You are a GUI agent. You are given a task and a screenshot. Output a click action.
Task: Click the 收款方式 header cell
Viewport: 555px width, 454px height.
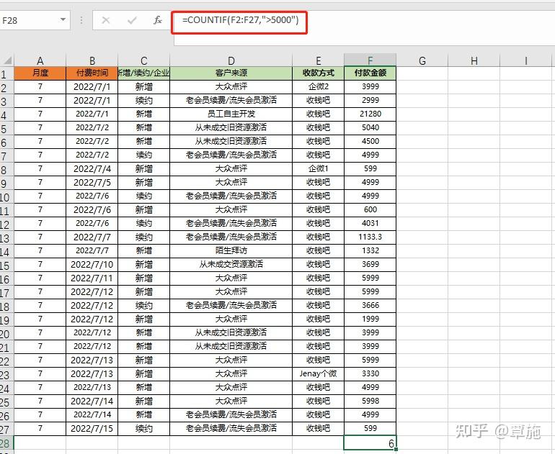coord(318,73)
